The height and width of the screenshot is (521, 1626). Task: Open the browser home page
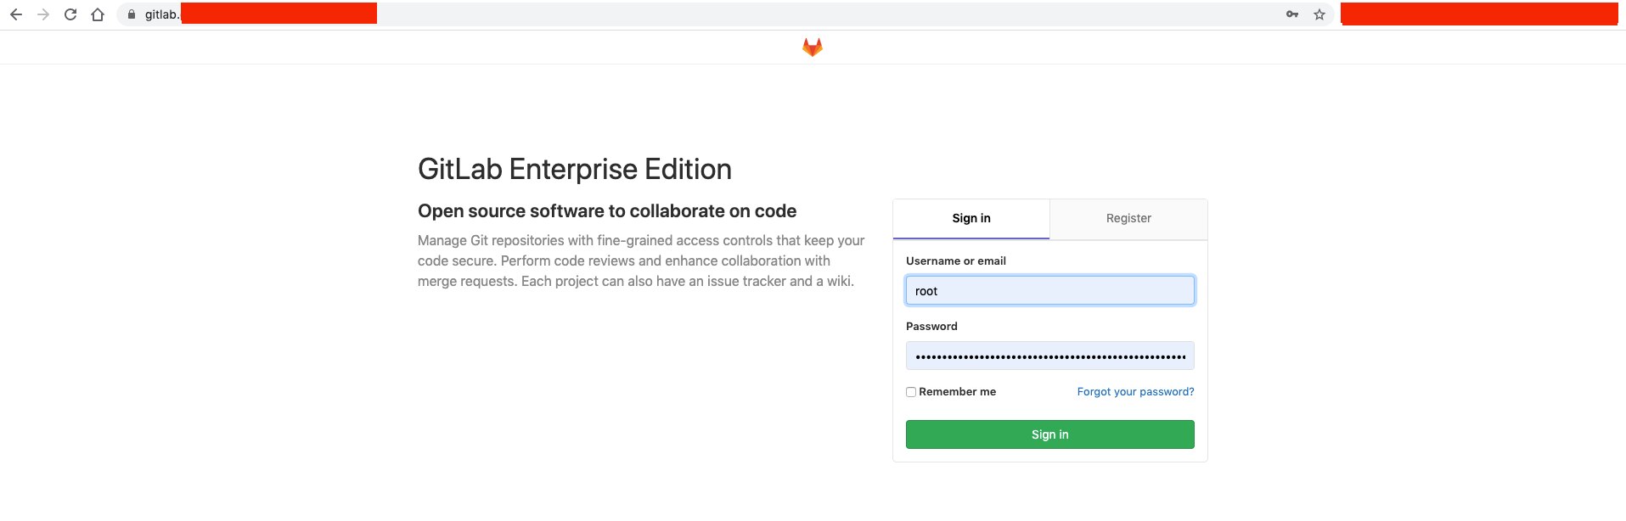coord(98,14)
